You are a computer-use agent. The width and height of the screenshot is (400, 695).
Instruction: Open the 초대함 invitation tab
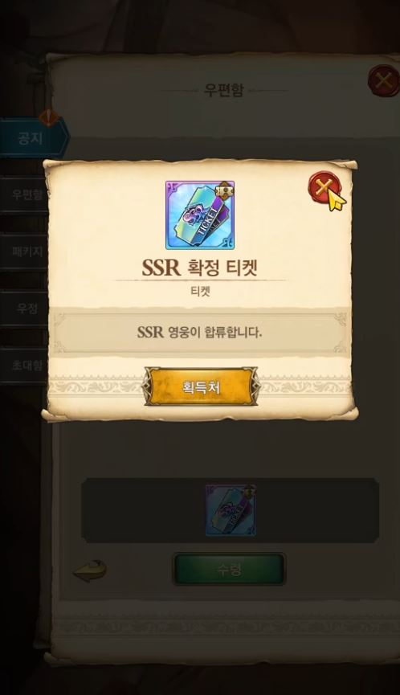[26, 366]
